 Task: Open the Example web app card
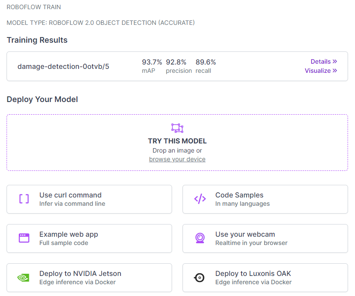pyautogui.click(x=89, y=238)
